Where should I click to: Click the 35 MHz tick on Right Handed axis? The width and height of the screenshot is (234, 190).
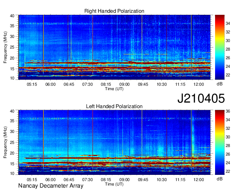12,26
